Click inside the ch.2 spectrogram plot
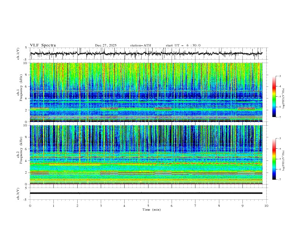Screen dimensions: 300x231 pos(148,155)
